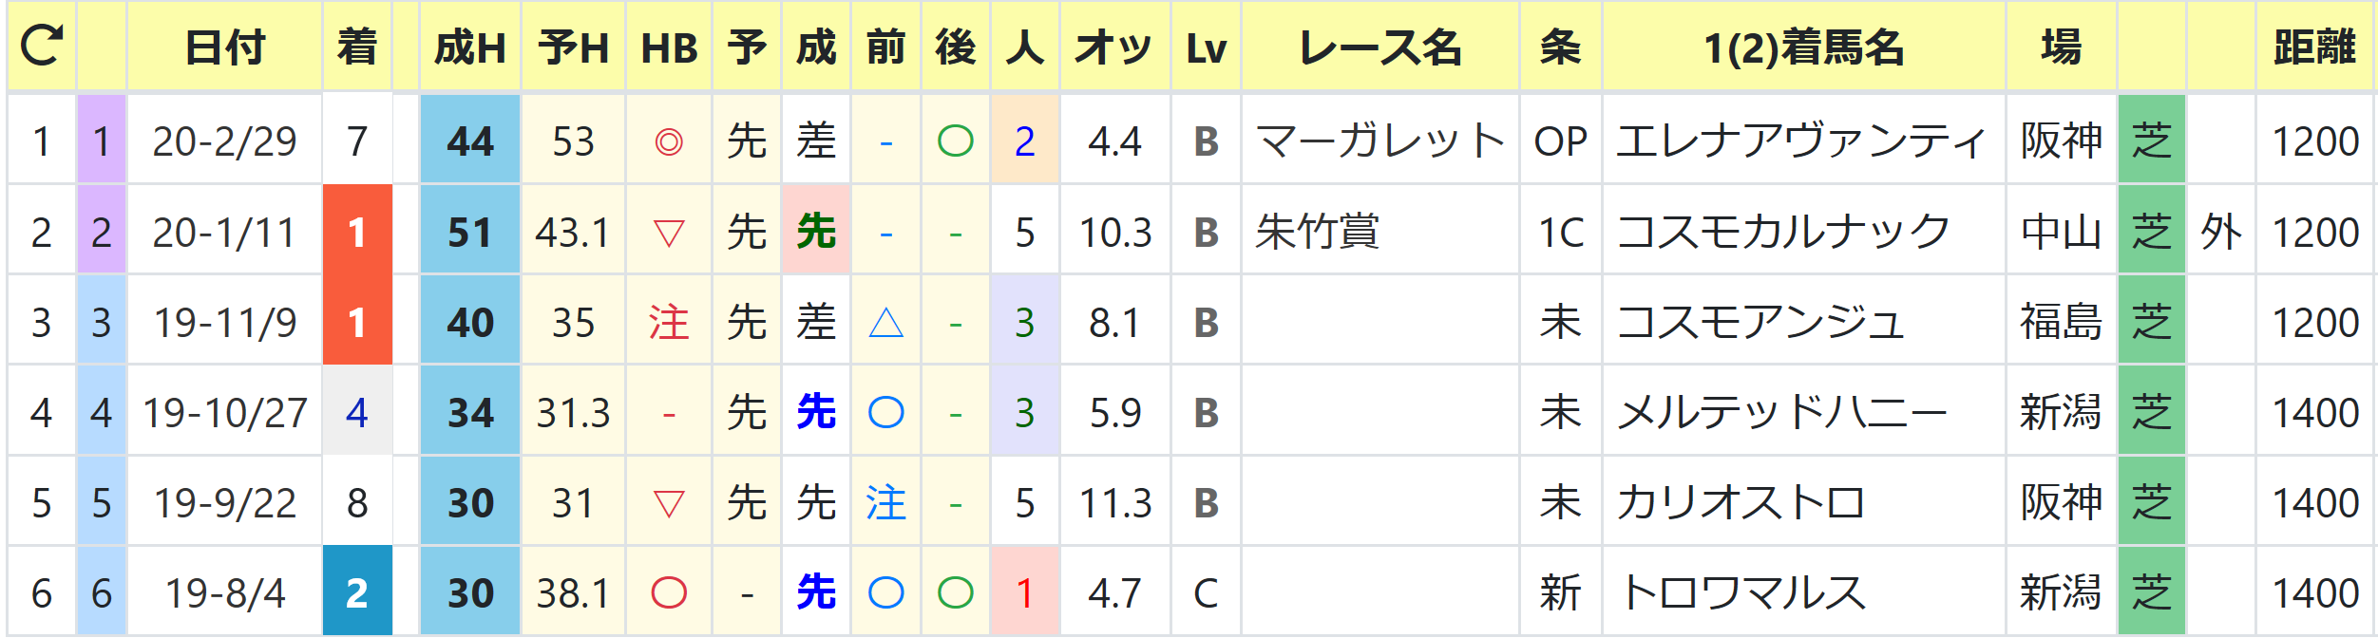Click red triangle in 朱竹賞 row
The height and width of the screenshot is (638, 2378).
click(x=669, y=232)
